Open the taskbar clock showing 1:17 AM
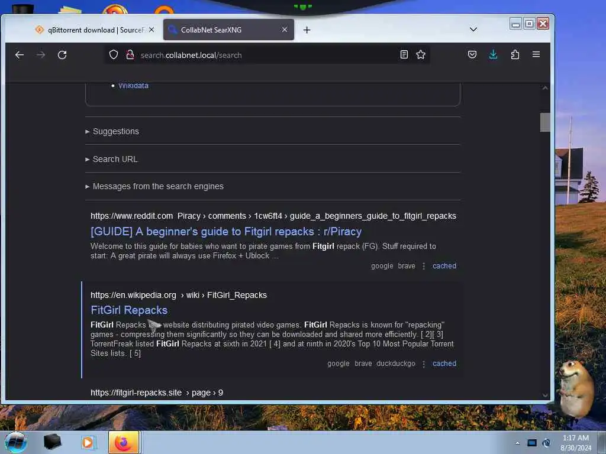This screenshot has height=454, width=606. (x=575, y=443)
